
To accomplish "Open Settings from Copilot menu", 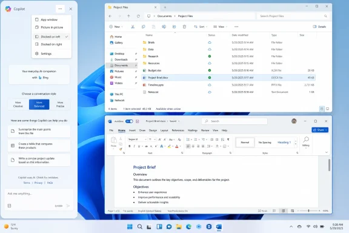I will pos(52,54).
